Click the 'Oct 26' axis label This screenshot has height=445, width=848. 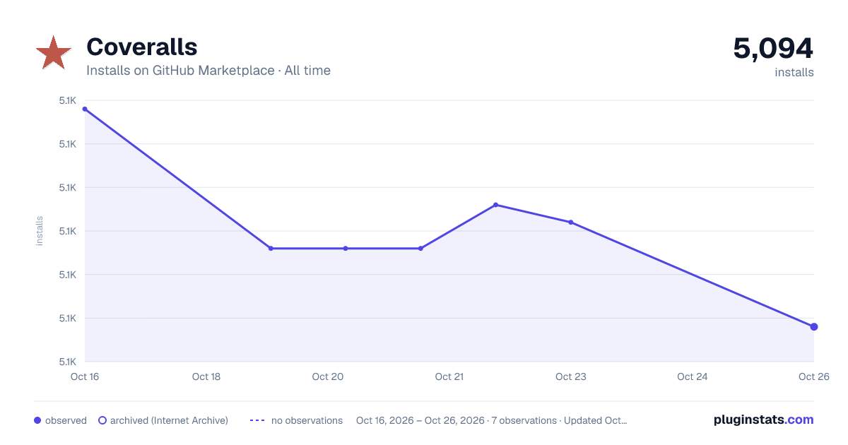[813, 376]
